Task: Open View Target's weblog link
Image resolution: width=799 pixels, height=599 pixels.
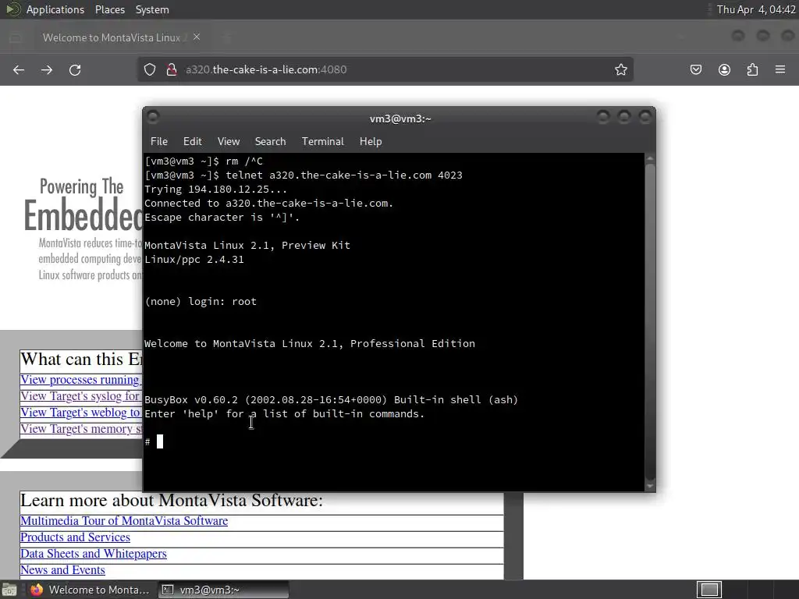Action: point(81,412)
